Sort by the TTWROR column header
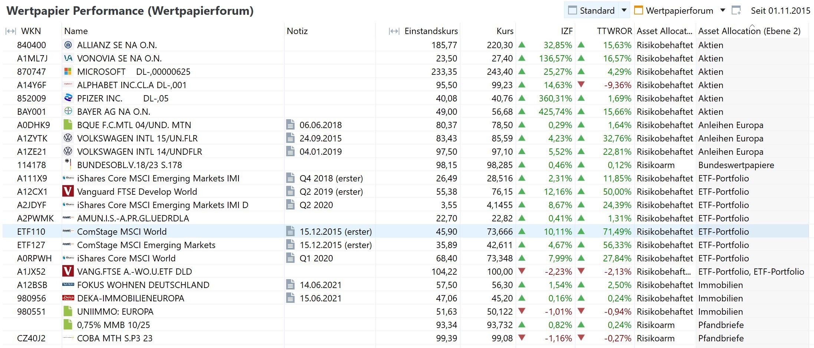 [614, 31]
